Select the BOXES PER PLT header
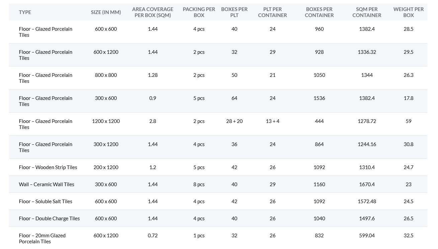Image resolution: width=438 pixels, height=249 pixels. coord(234,12)
